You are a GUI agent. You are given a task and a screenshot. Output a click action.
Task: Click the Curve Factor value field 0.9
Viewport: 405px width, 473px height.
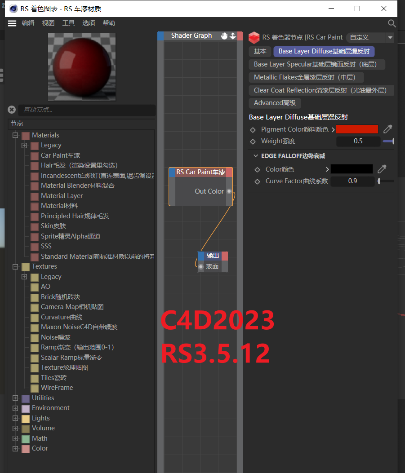352,181
